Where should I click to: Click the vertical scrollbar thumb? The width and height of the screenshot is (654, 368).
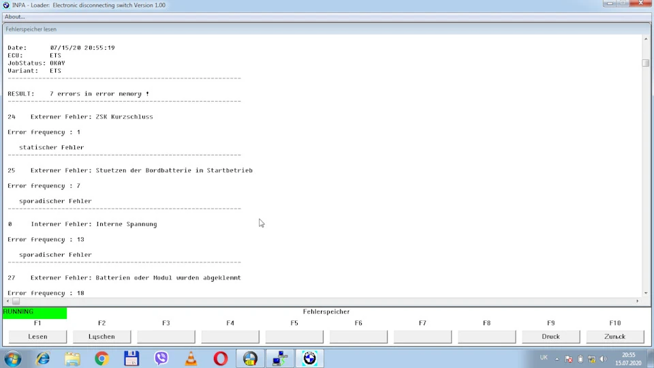pos(646,63)
